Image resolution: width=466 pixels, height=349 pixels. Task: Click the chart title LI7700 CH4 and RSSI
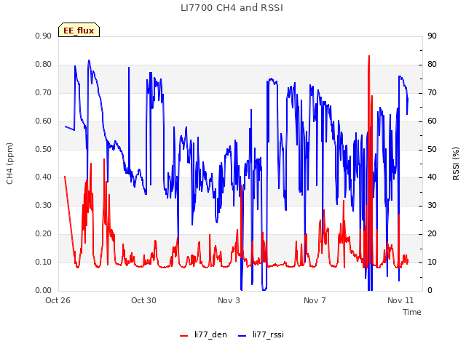coord(232,8)
